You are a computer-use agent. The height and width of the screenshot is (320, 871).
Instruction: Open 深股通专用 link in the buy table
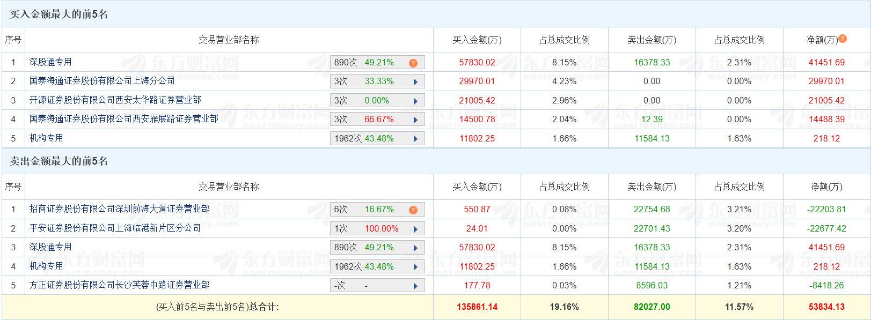(50, 62)
